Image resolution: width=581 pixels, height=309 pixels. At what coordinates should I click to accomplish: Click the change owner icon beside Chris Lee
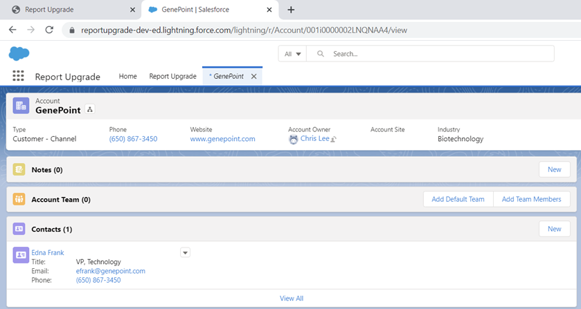pyautogui.click(x=334, y=140)
